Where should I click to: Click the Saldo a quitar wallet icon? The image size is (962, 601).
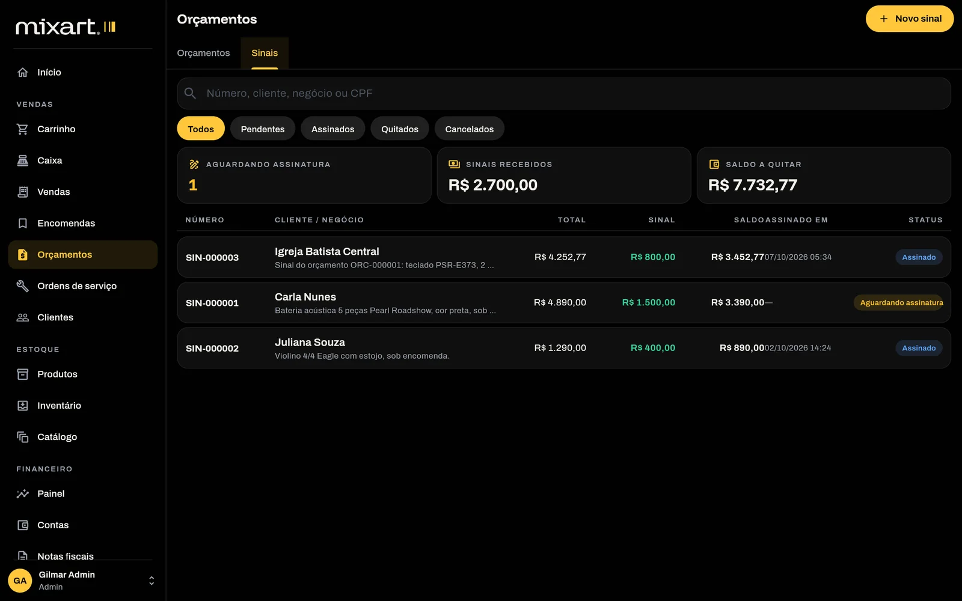pos(714,165)
